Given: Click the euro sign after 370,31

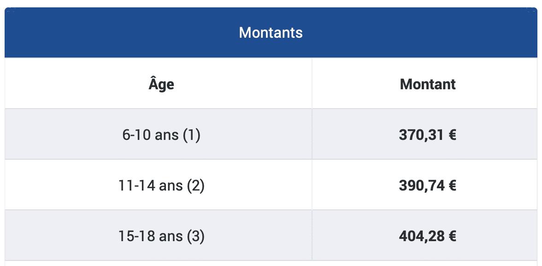Looking at the screenshot, I should click(x=452, y=135).
